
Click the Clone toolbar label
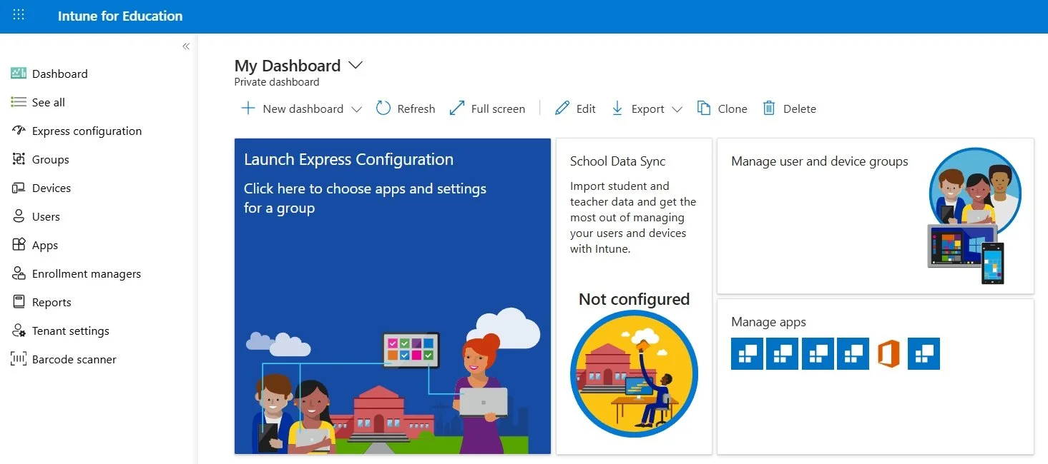pyautogui.click(x=733, y=109)
